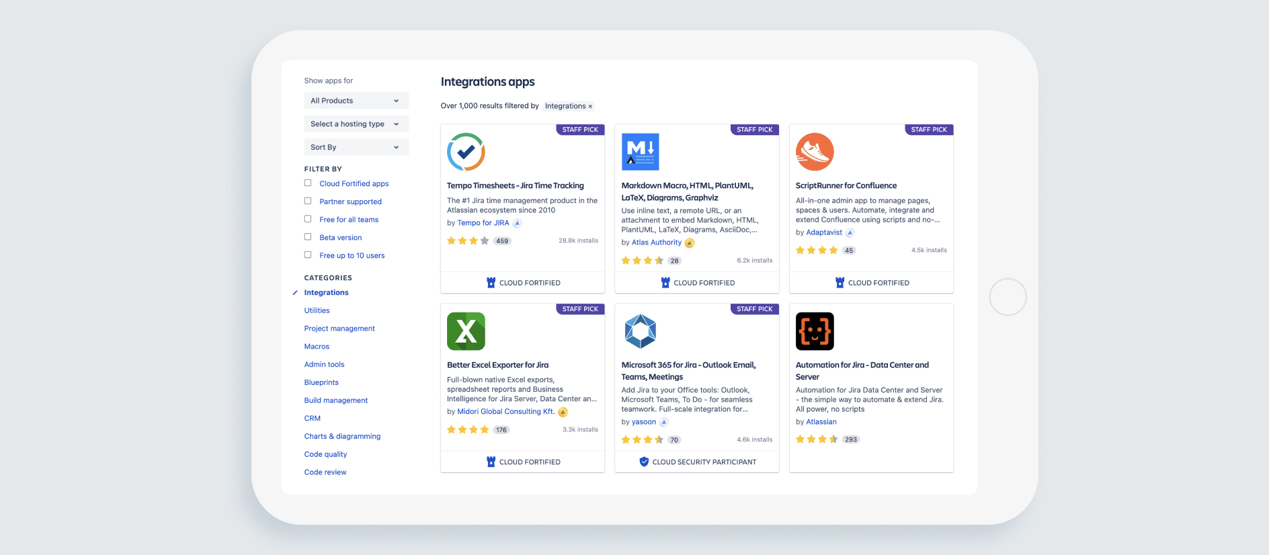
Task: Open the Macros category
Action: [317, 347]
